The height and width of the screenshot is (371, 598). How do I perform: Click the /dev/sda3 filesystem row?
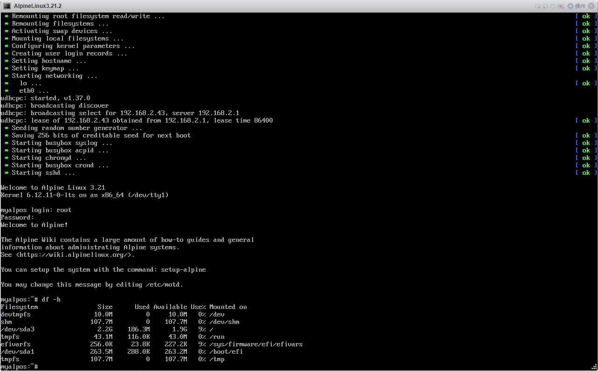click(x=18, y=329)
